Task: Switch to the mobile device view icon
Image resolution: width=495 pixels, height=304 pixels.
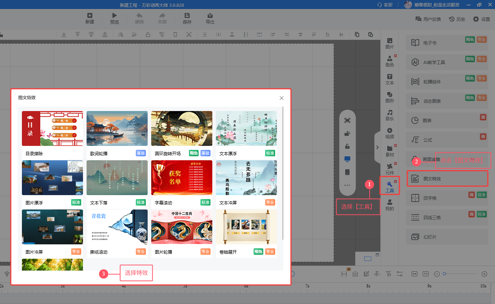Action: coord(347,172)
